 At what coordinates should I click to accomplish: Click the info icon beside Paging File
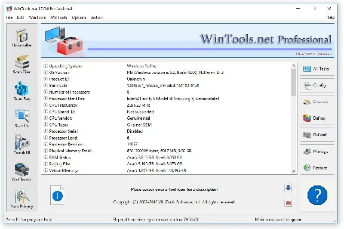(x=45, y=163)
